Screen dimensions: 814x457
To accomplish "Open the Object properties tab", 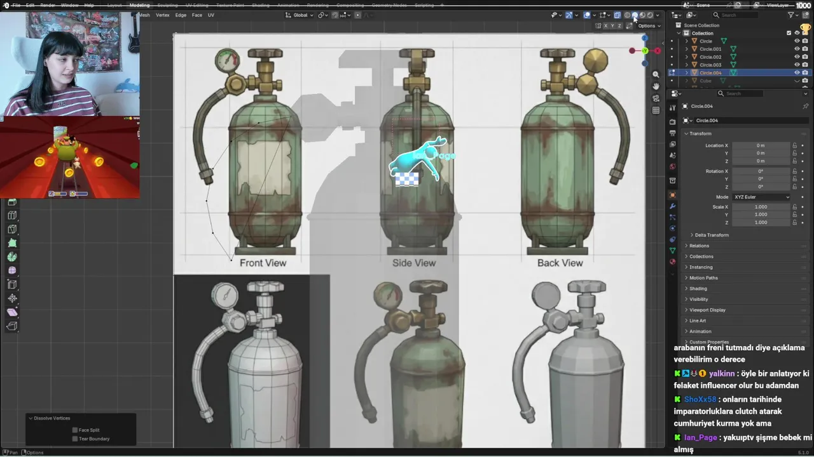I will pyautogui.click(x=673, y=195).
